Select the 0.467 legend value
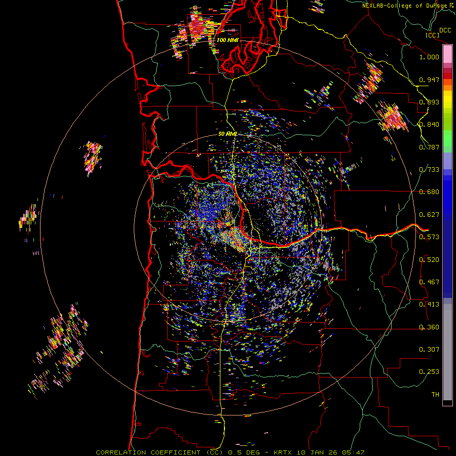Screen dimensions: 456x456 coord(429,282)
